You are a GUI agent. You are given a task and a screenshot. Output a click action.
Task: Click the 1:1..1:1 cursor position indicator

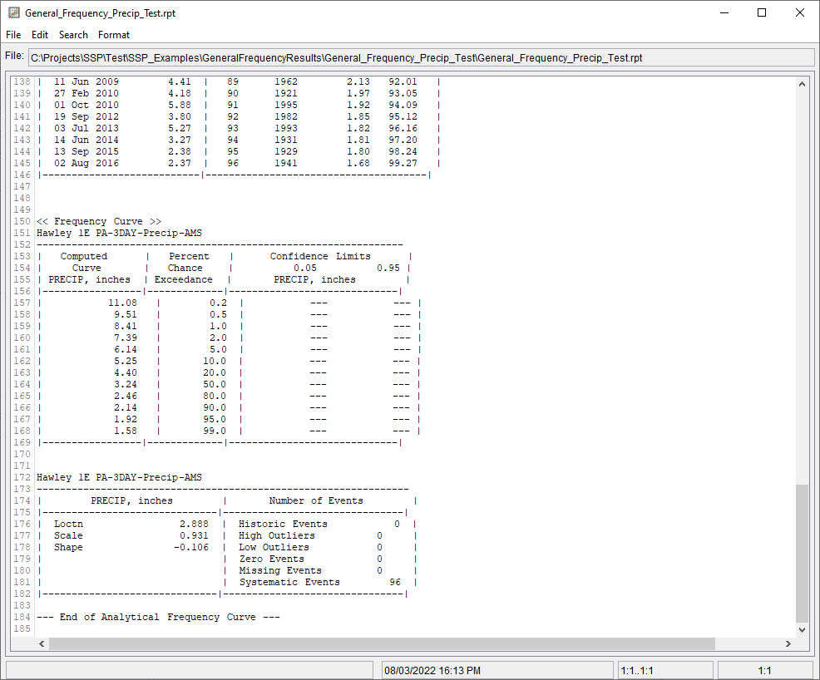click(x=665, y=669)
